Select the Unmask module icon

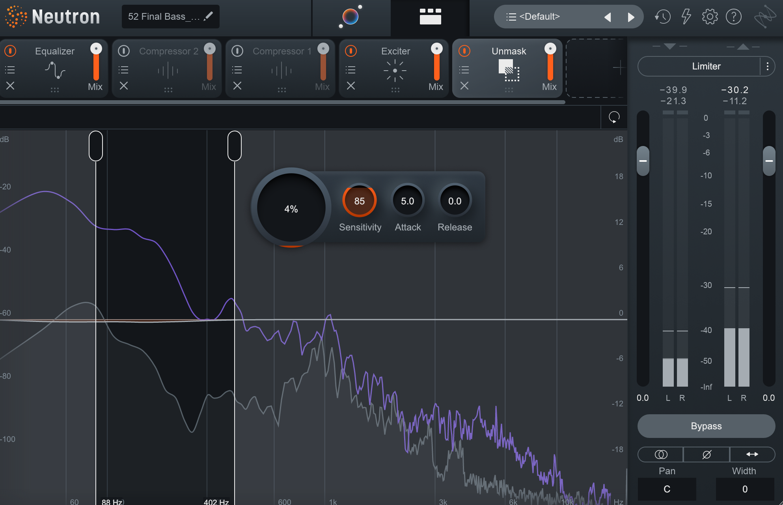tap(509, 70)
